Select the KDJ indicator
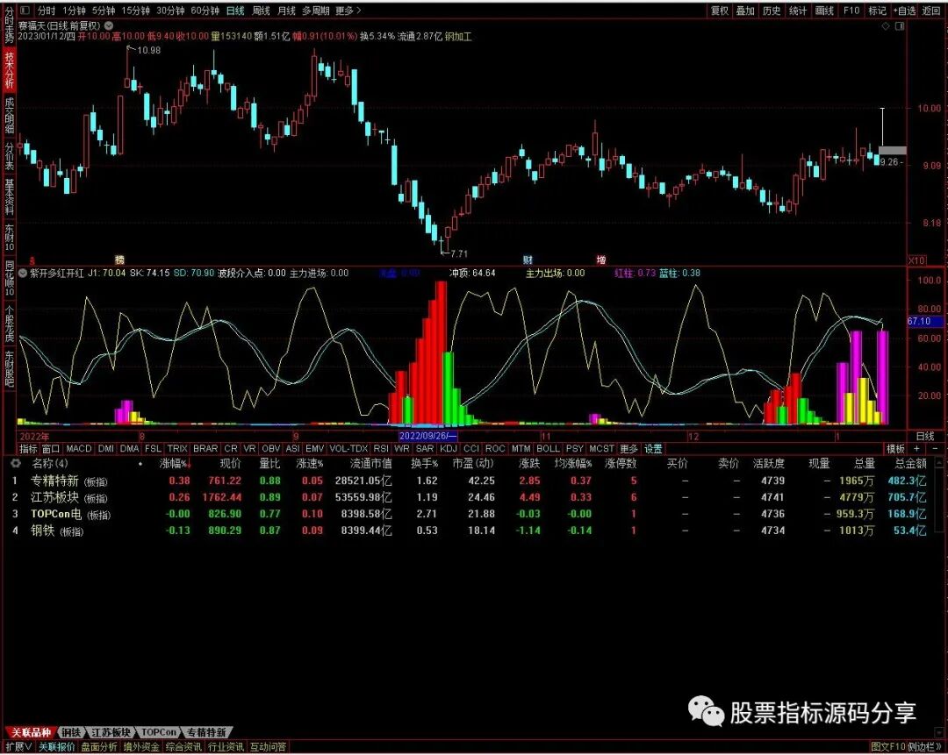 pos(449,449)
